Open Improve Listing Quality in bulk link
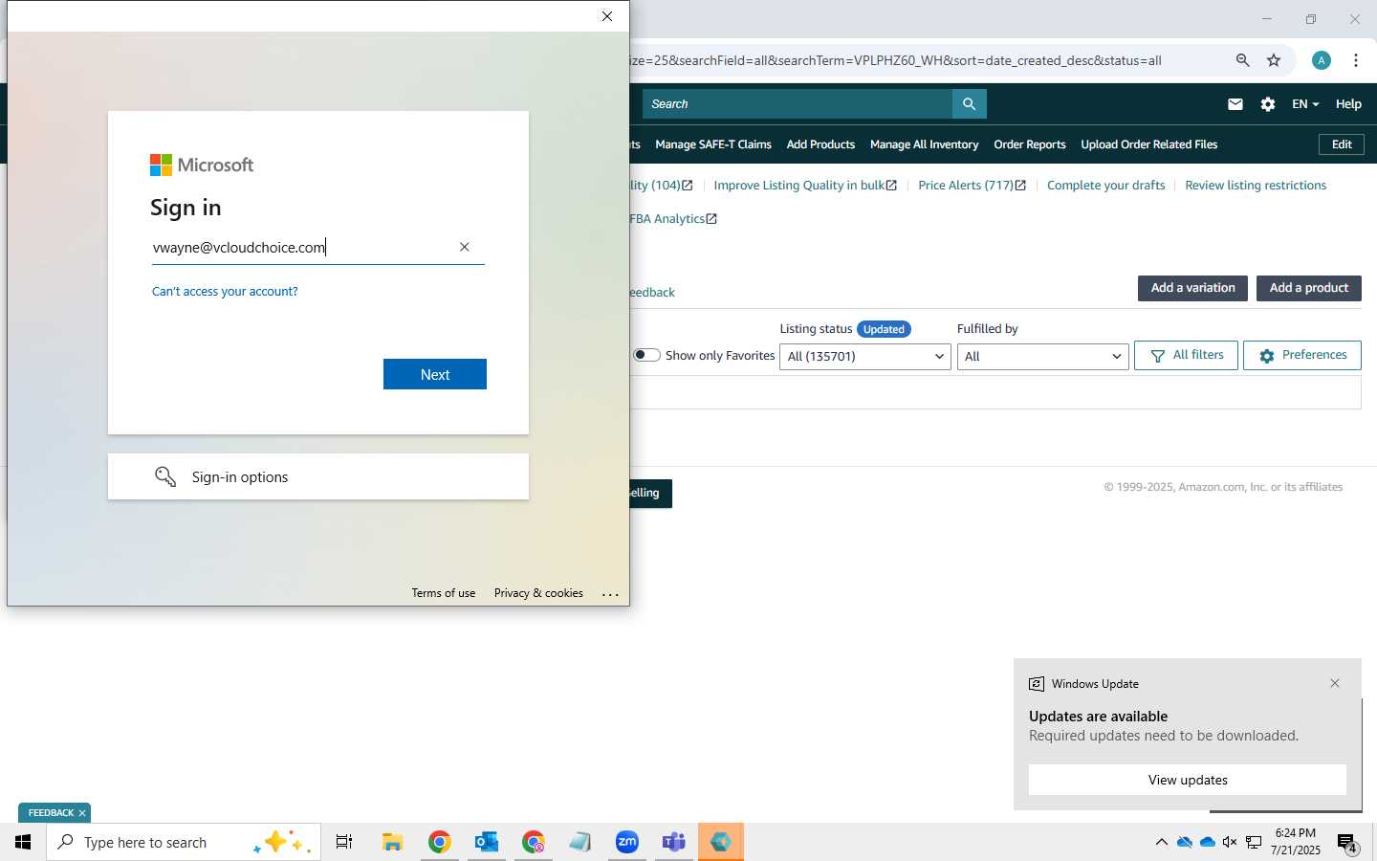The width and height of the screenshot is (1377, 861). (805, 186)
